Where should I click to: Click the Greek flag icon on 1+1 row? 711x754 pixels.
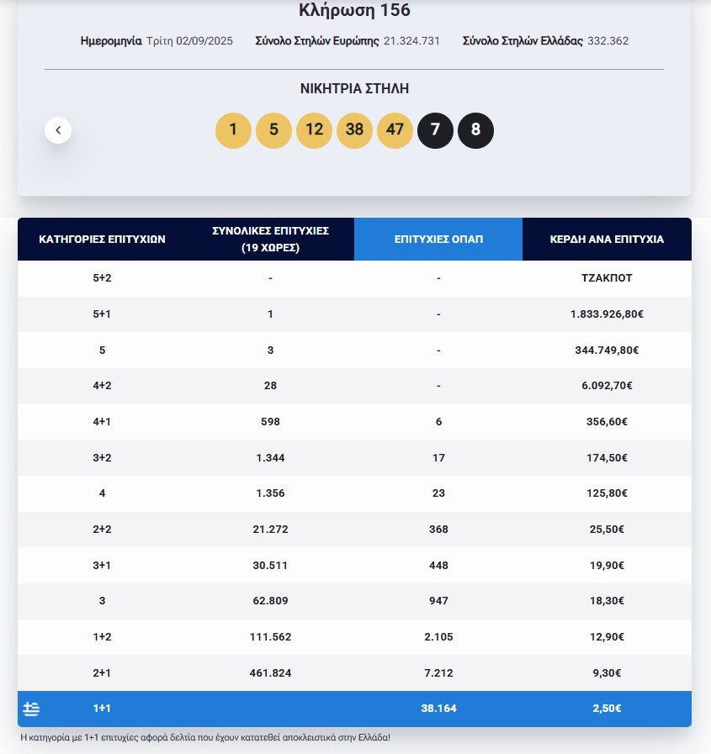click(31, 709)
